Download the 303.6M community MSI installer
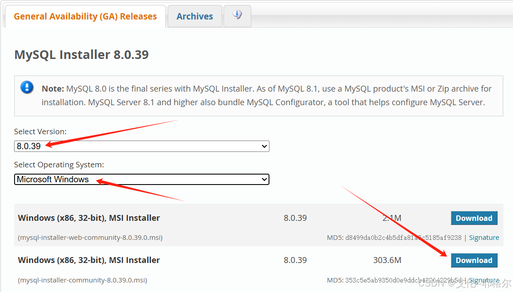 [474, 260]
